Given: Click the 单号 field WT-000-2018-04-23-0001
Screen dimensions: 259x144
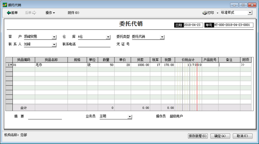Looking at the screenshot, I should click(233, 25).
